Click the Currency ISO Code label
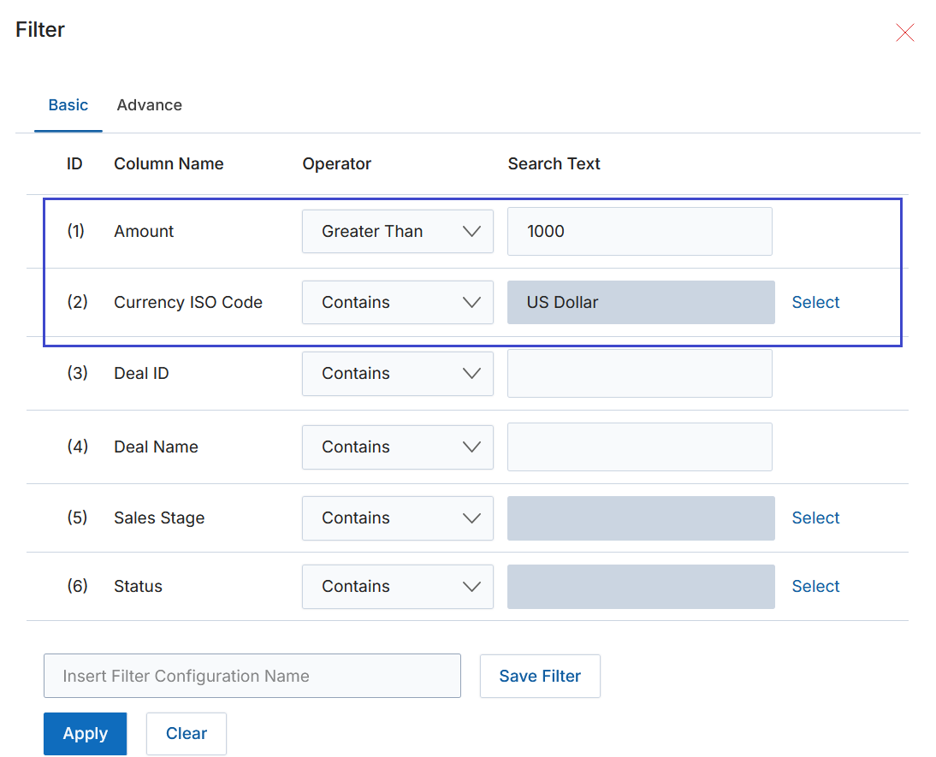 coord(188,302)
